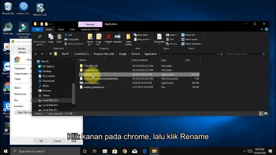The width and height of the screenshot is (276, 155).
Task: Open New item dropdown
Action: pyautogui.click(x=141, y=35)
